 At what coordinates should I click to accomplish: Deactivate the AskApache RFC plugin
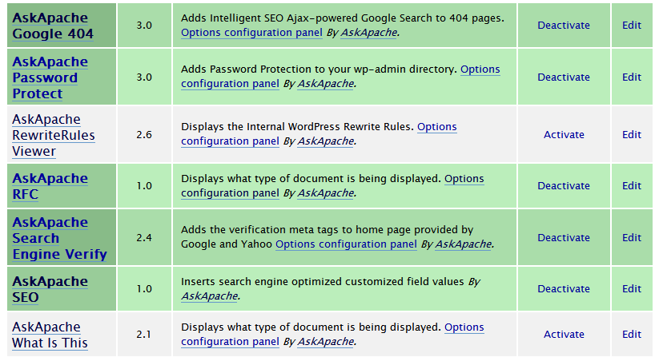click(x=564, y=185)
